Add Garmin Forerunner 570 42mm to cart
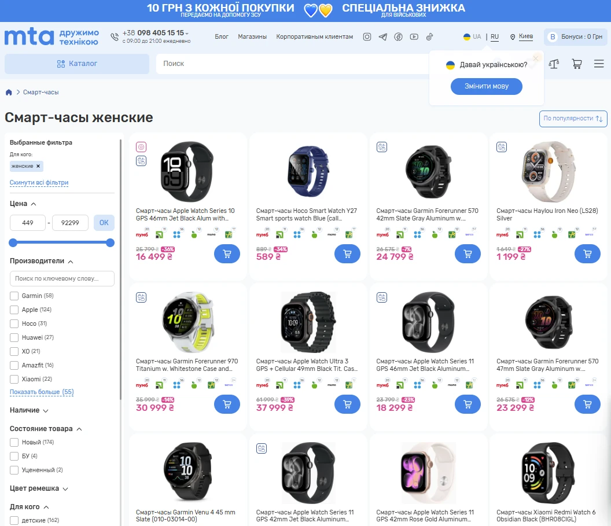Image resolution: width=611 pixels, height=526 pixels. [468, 254]
